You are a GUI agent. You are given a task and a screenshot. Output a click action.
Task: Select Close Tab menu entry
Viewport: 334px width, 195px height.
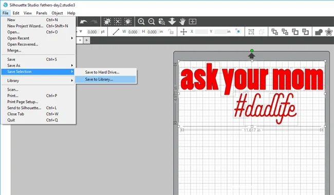[39, 114]
